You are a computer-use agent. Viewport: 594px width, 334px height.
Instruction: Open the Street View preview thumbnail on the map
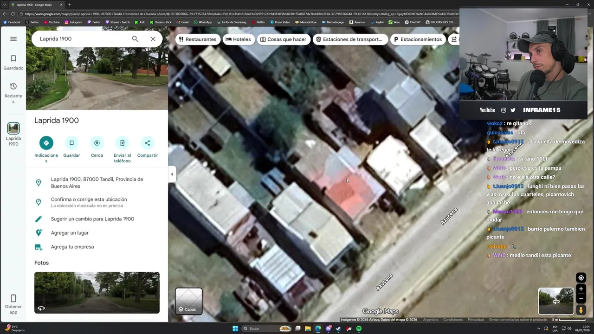tap(556, 301)
